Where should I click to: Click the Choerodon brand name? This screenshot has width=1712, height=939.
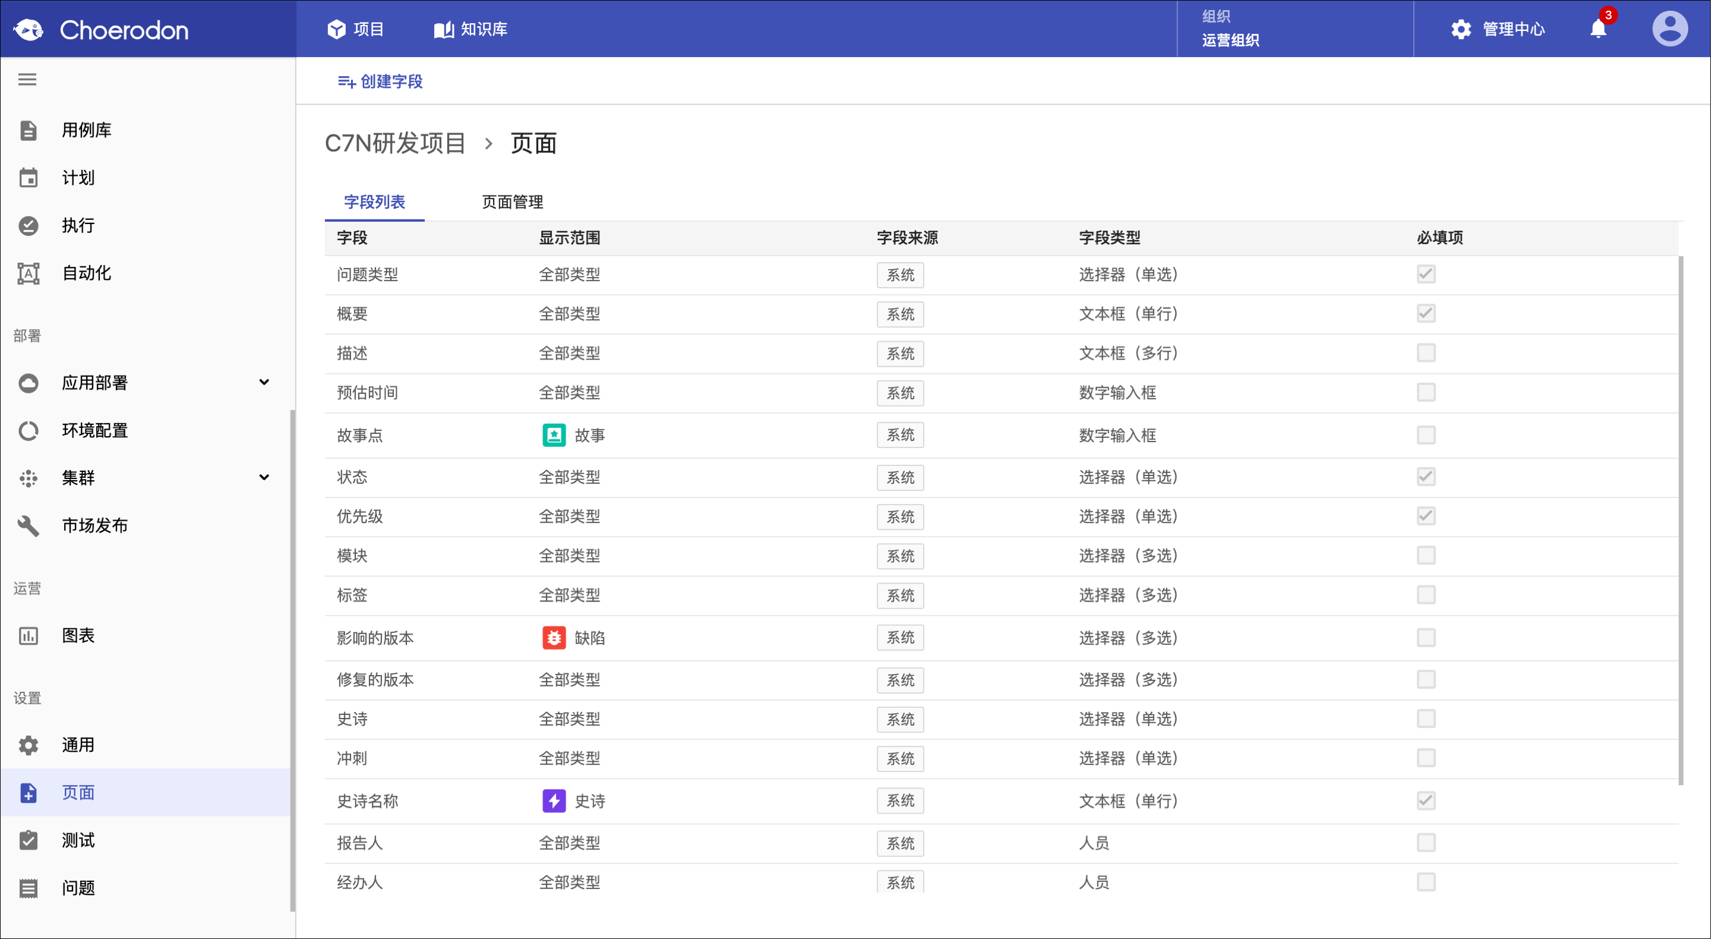pyautogui.click(x=124, y=30)
